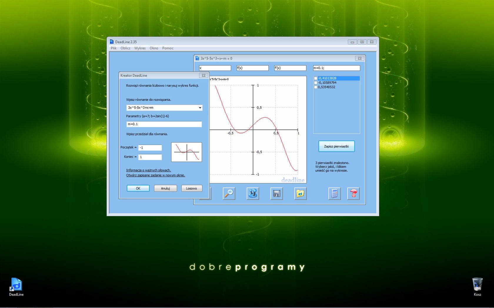The height and width of the screenshot is (308, 494).
Task: Click the document icon of equation window
Action: 197,58
